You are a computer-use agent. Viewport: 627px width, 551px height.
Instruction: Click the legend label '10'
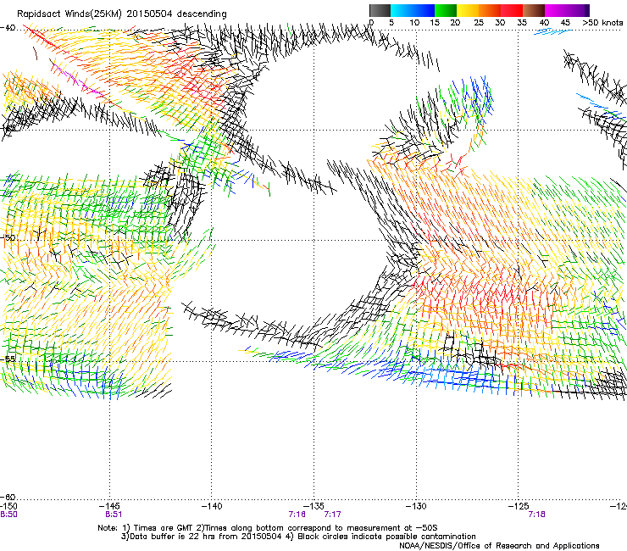click(414, 22)
